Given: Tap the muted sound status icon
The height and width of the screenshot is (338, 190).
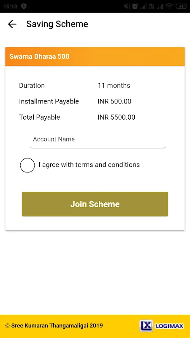Looking at the screenshot, I should [x=127, y=6].
